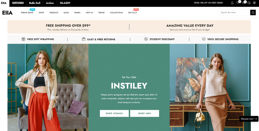Open the user account icon
Image resolution: width=259 pixels, height=131 pixels.
(232, 3)
